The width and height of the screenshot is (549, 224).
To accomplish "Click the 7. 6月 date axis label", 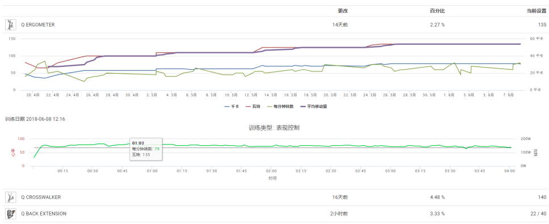I will point(508,95).
